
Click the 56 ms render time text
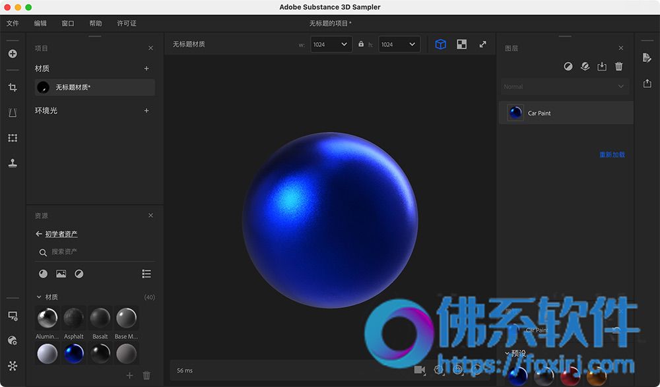tap(185, 371)
